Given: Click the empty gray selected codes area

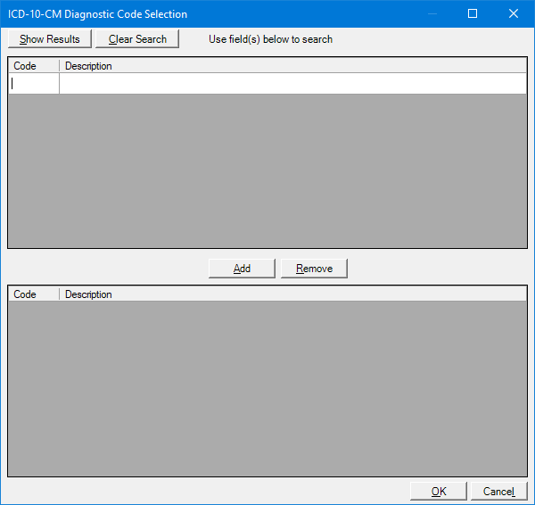Looking at the screenshot, I should 267,388.
